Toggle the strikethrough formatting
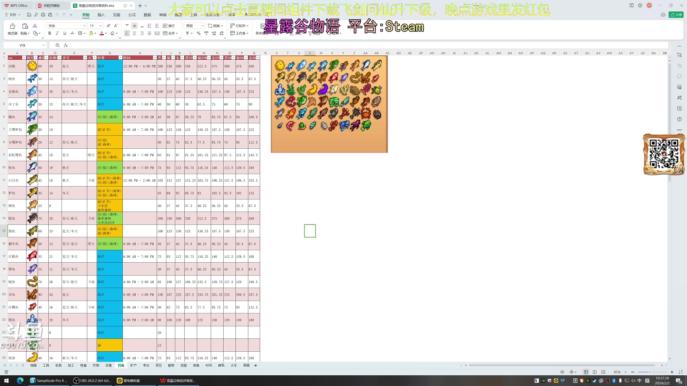Image resolution: width=687 pixels, height=386 pixels. click(72, 33)
